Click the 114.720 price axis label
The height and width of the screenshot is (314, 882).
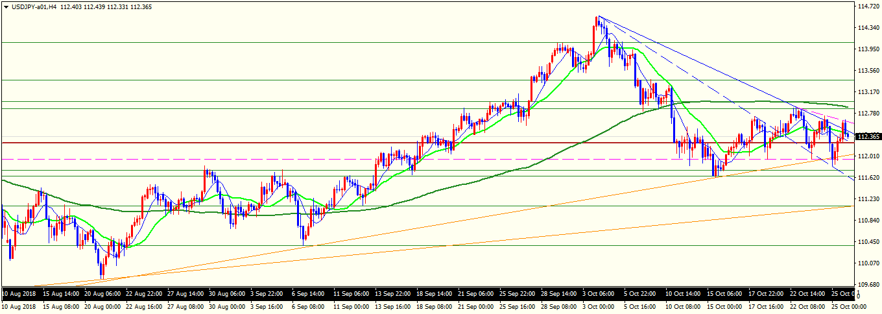pyautogui.click(x=868, y=6)
